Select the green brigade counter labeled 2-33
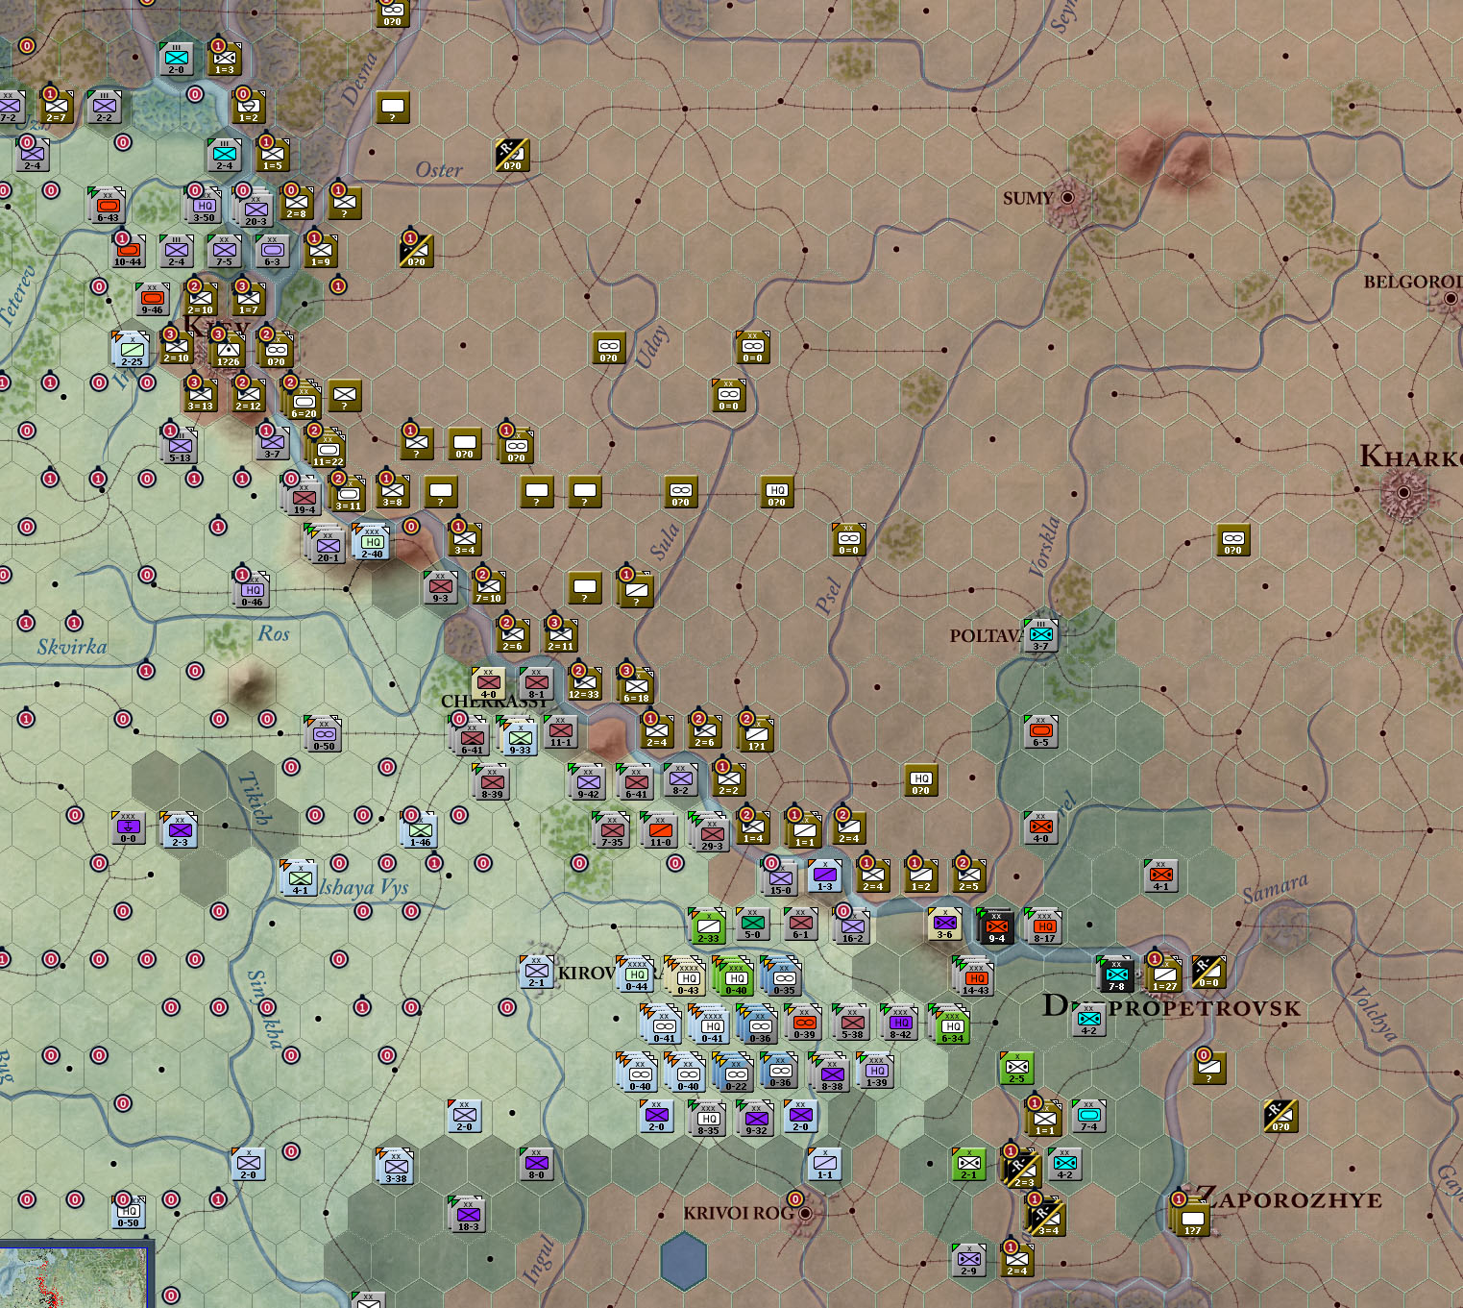The image size is (1463, 1308). click(708, 926)
